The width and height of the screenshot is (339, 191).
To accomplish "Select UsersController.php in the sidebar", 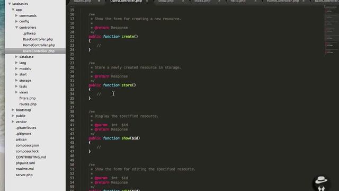I will tap(39, 51).
